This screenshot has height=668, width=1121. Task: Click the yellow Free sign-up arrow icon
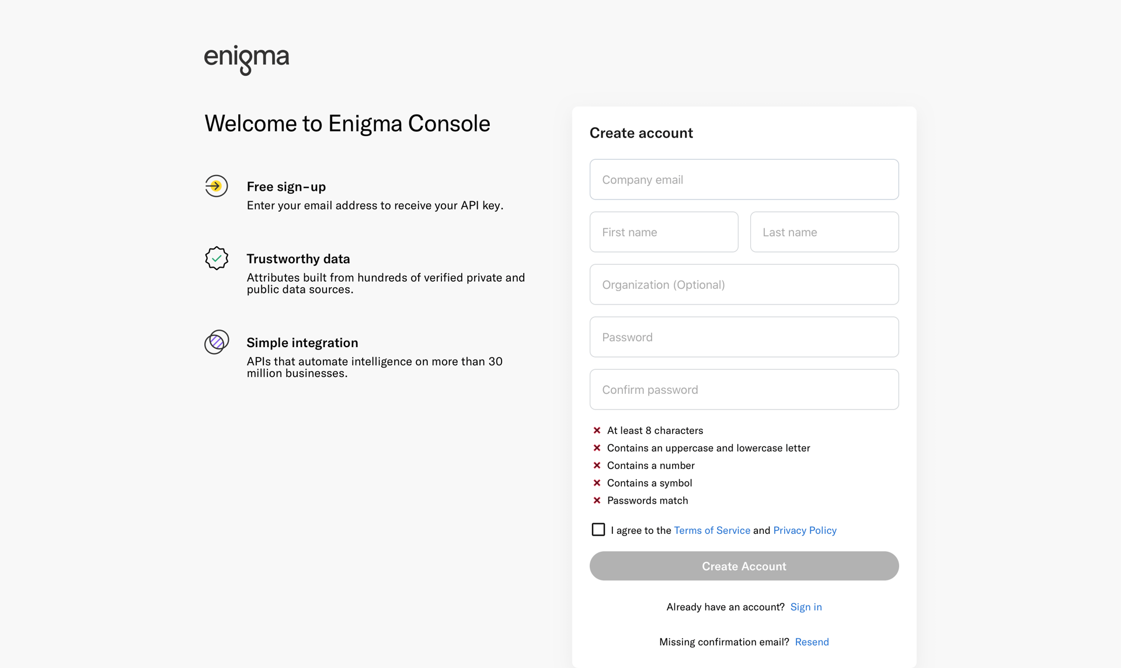pyautogui.click(x=217, y=186)
